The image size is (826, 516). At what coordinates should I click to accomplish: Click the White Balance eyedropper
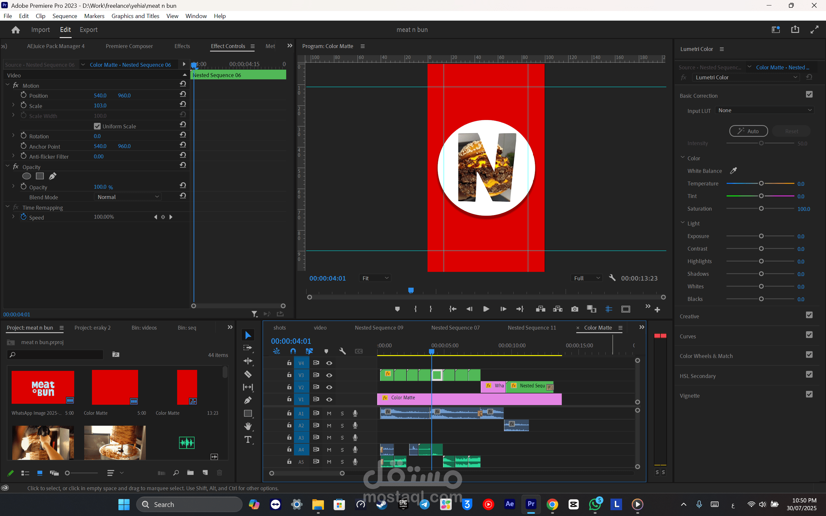point(733,171)
